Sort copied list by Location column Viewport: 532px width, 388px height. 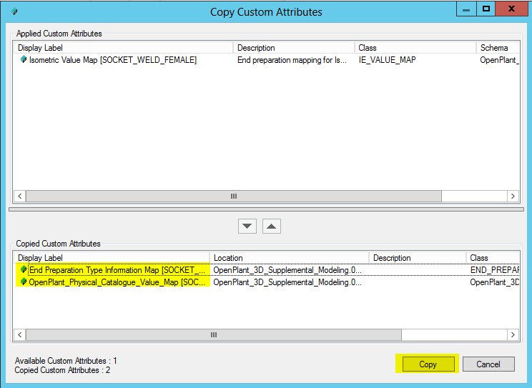point(289,258)
